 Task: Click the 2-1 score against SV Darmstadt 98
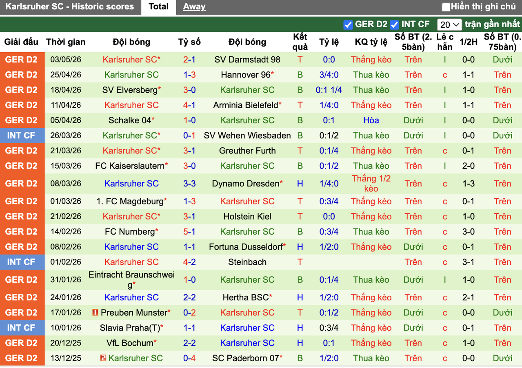pos(189,60)
